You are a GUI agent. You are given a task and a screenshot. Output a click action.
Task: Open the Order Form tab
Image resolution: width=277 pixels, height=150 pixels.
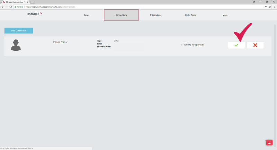[190, 15]
